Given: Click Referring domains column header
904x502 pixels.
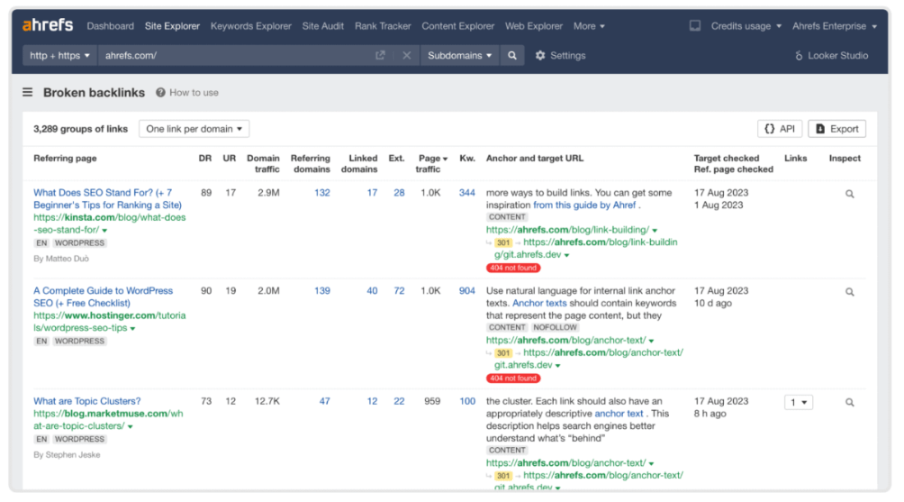Looking at the screenshot, I should (310, 163).
